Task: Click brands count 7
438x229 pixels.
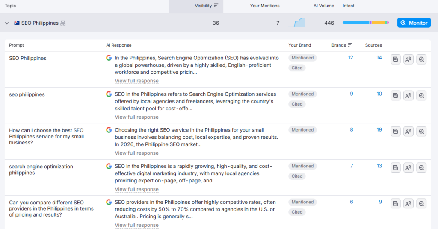Action: coord(352,166)
